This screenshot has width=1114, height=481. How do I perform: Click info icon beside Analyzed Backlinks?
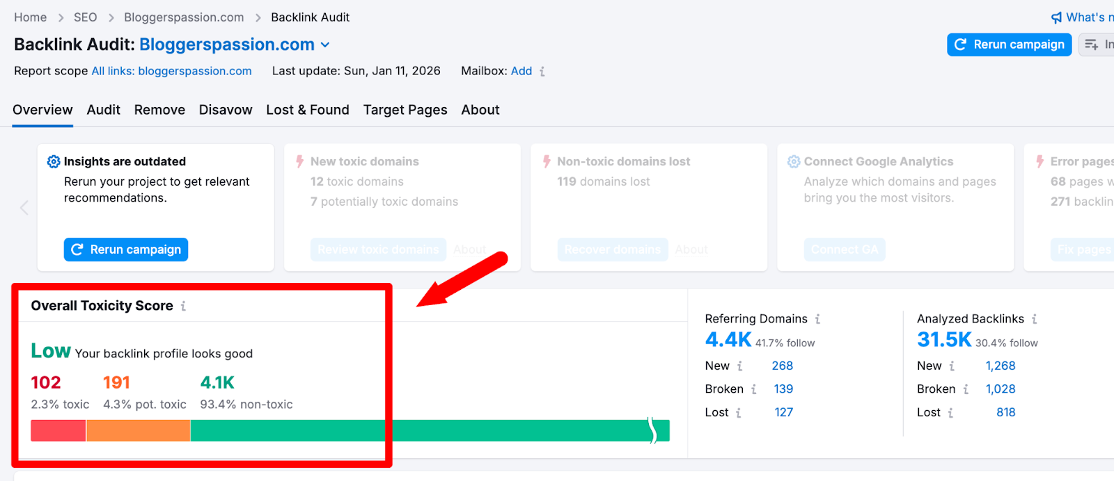(1034, 319)
